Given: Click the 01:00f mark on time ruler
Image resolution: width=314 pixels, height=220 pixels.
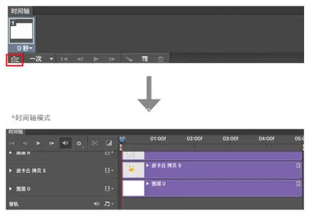Looking at the screenshot, I should [x=158, y=139].
